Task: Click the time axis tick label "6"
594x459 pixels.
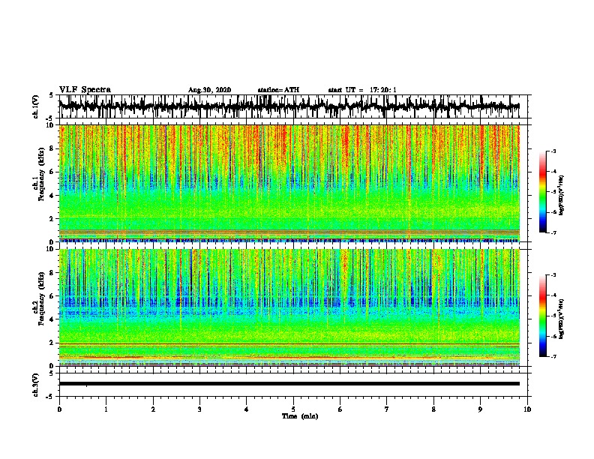Action: pyautogui.click(x=340, y=409)
